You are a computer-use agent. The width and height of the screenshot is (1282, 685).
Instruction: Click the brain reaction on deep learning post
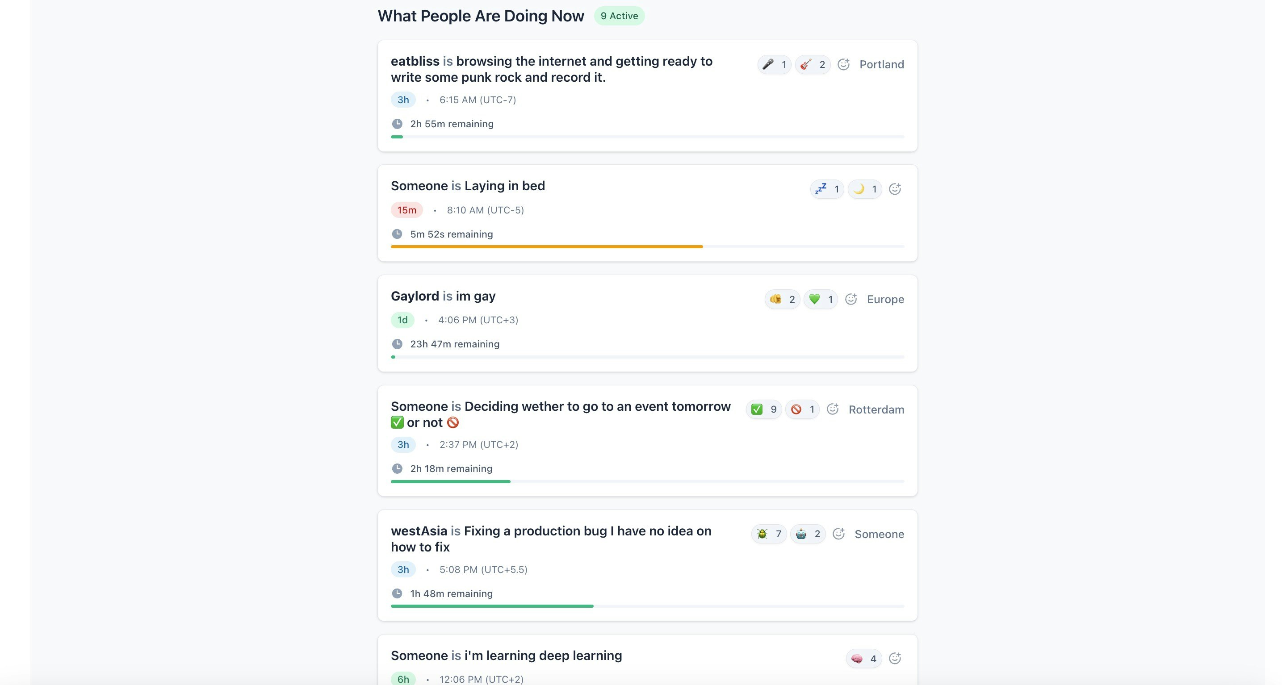coord(863,659)
